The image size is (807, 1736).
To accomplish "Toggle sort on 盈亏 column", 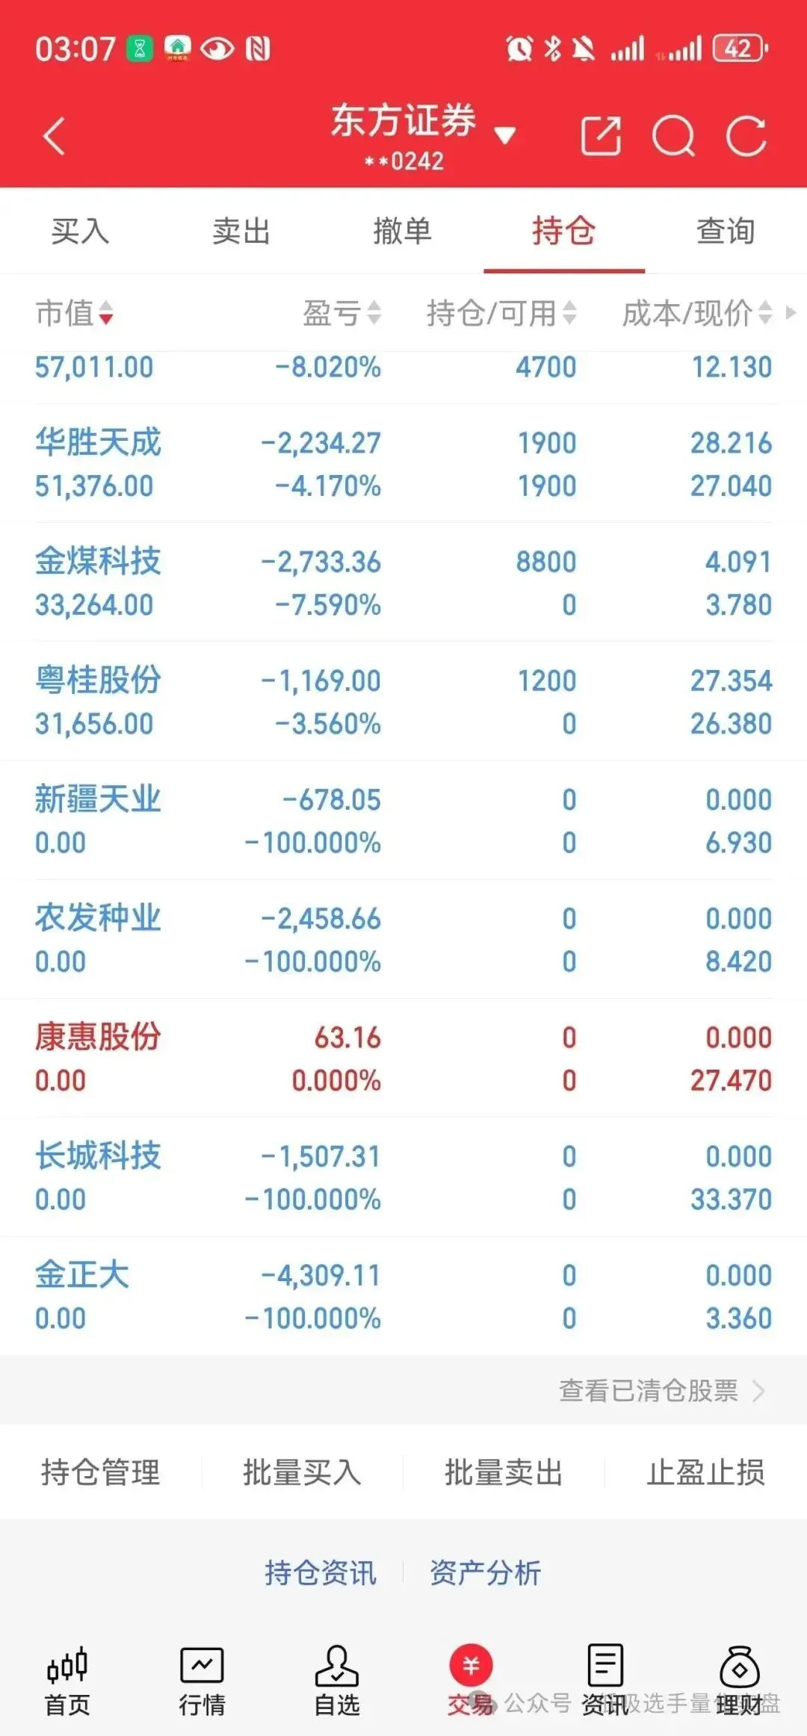I will point(341,313).
